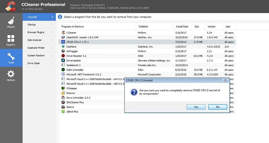Open the Startup tools tab
The width and height of the screenshot is (269, 143).
pyautogui.click(x=39, y=25)
